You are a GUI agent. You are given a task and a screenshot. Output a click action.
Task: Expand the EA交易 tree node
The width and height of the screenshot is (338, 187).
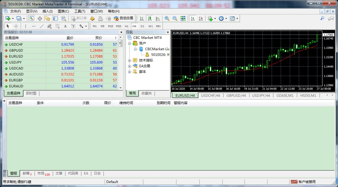coord(130,66)
